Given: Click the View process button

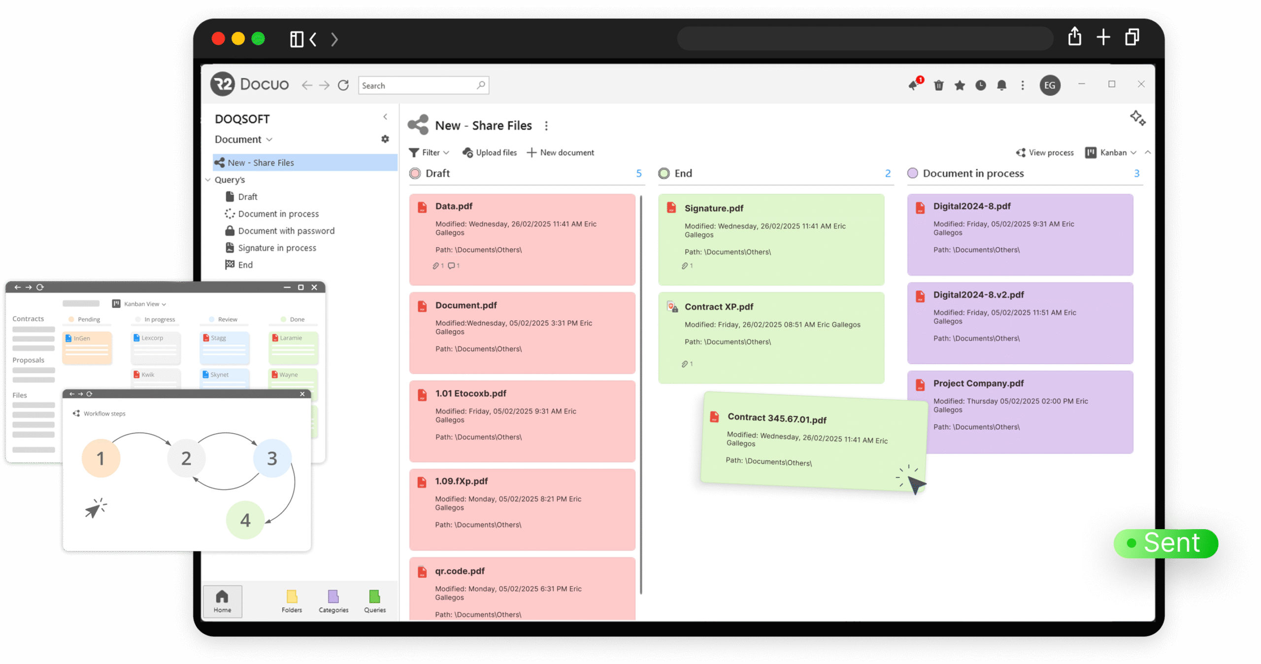Looking at the screenshot, I should tap(1045, 153).
